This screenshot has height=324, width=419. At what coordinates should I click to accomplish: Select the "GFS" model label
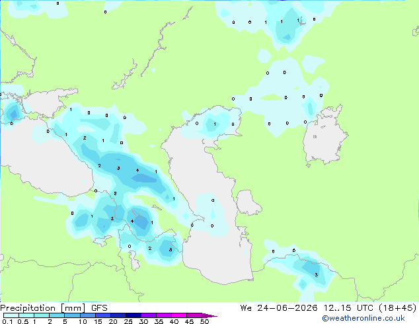(99, 308)
